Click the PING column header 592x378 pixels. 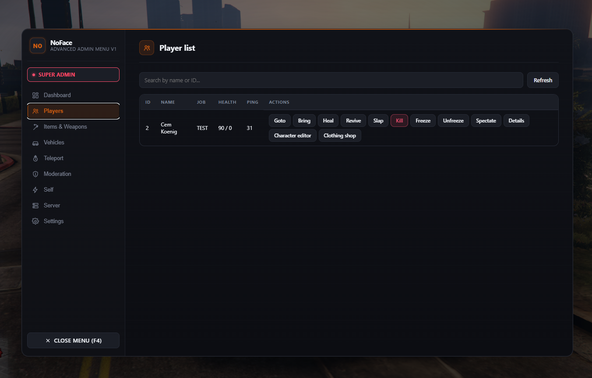[253, 102]
